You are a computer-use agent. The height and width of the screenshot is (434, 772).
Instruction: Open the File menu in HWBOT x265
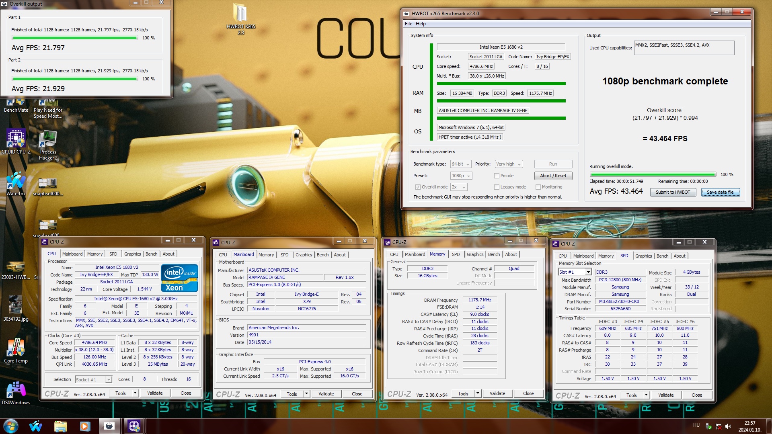click(x=409, y=24)
